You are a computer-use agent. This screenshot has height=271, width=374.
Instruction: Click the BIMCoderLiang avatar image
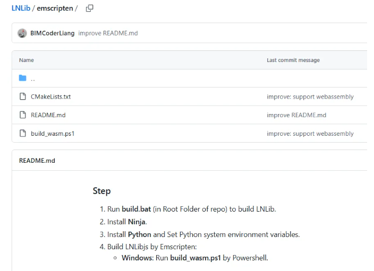pyautogui.click(x=22, y=33)
